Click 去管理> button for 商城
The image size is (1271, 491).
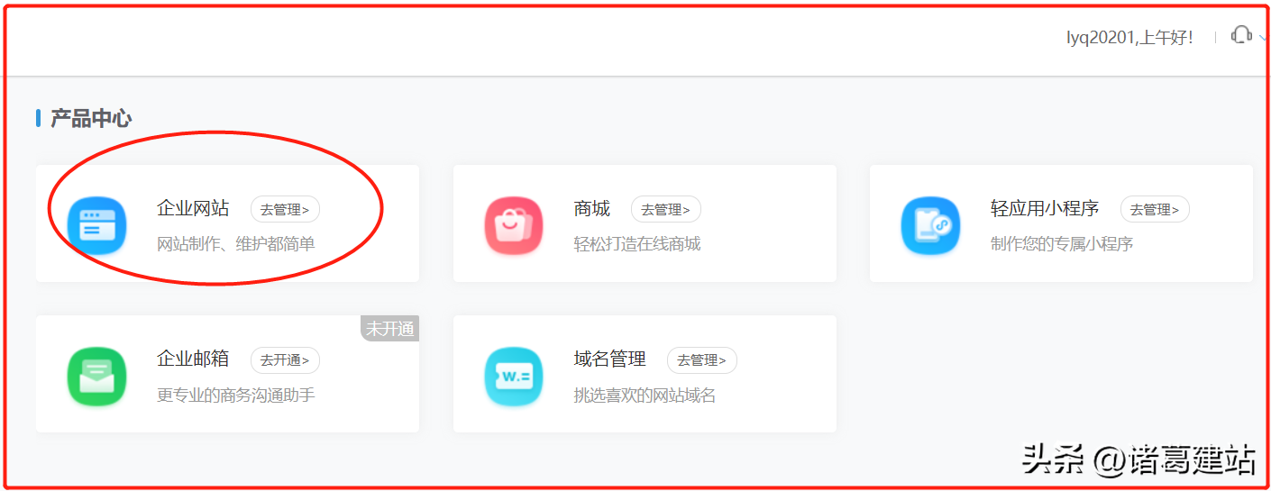click(x=666, y=210)
